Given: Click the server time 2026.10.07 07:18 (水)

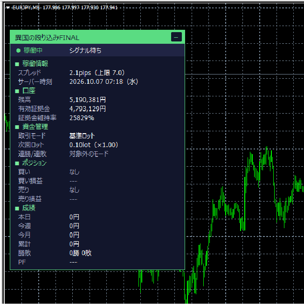Looking at the screenshot, I should pos(104,81).
